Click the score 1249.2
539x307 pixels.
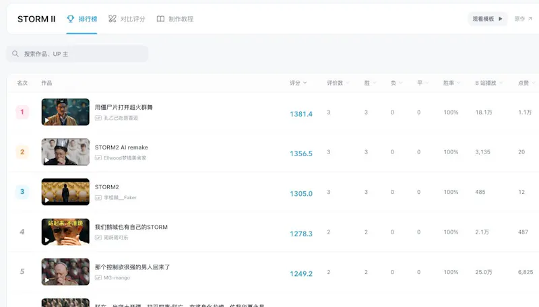301,274
